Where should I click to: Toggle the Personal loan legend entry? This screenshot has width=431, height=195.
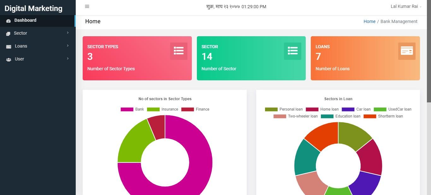[284, 109]
